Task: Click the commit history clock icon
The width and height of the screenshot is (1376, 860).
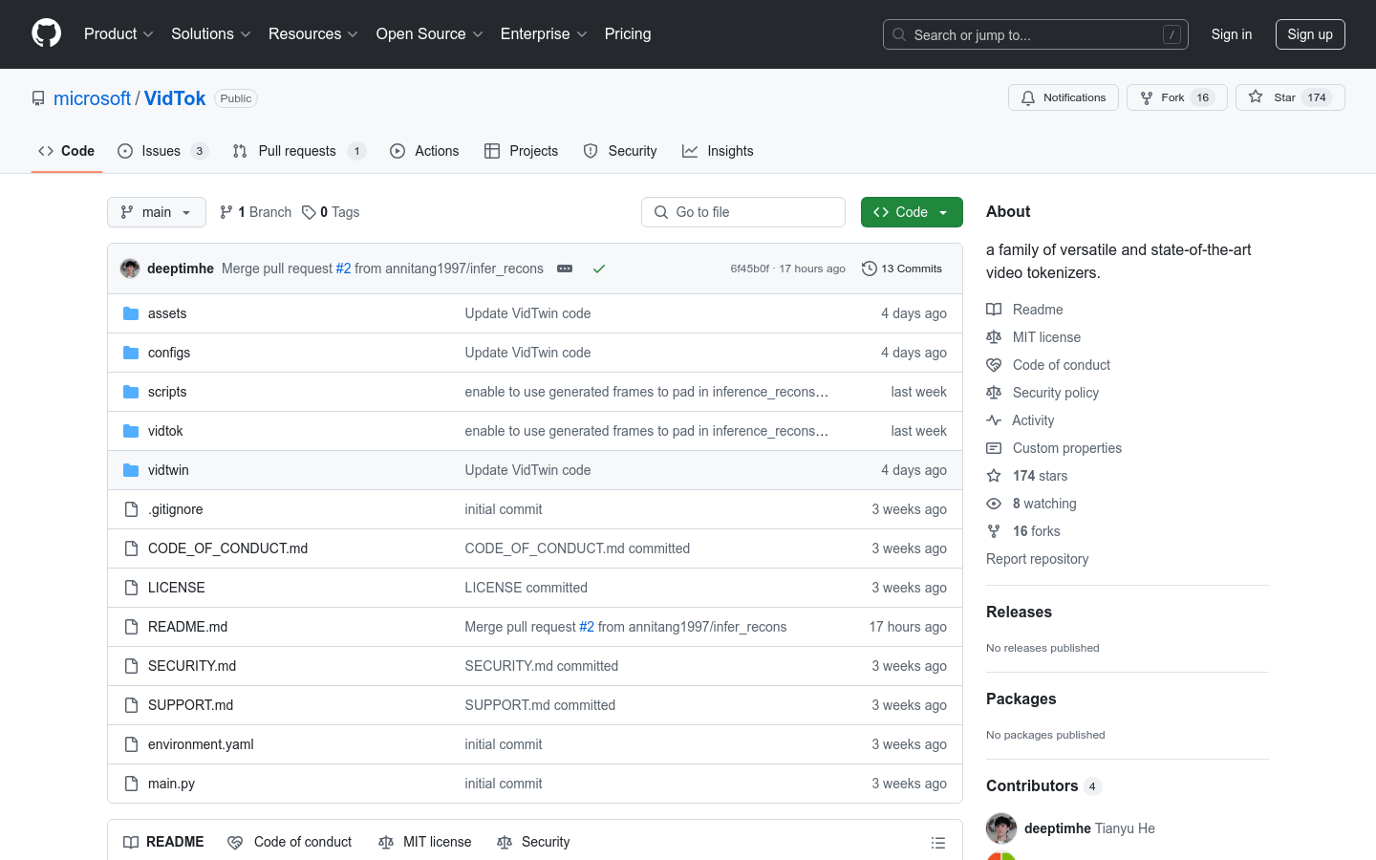Action: tap(869, 269)
